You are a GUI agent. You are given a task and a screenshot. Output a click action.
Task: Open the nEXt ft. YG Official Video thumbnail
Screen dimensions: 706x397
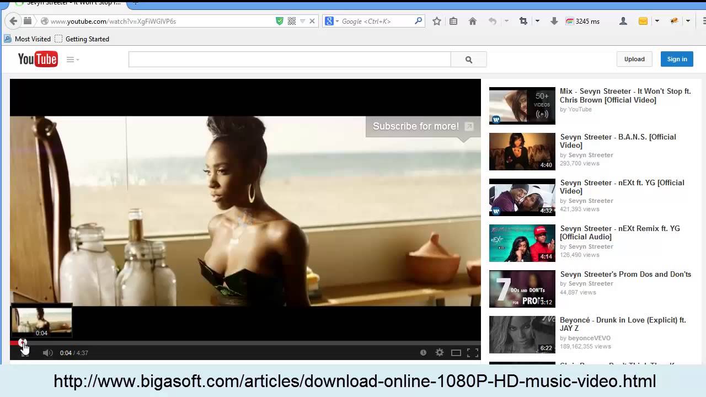coord(522,197)
